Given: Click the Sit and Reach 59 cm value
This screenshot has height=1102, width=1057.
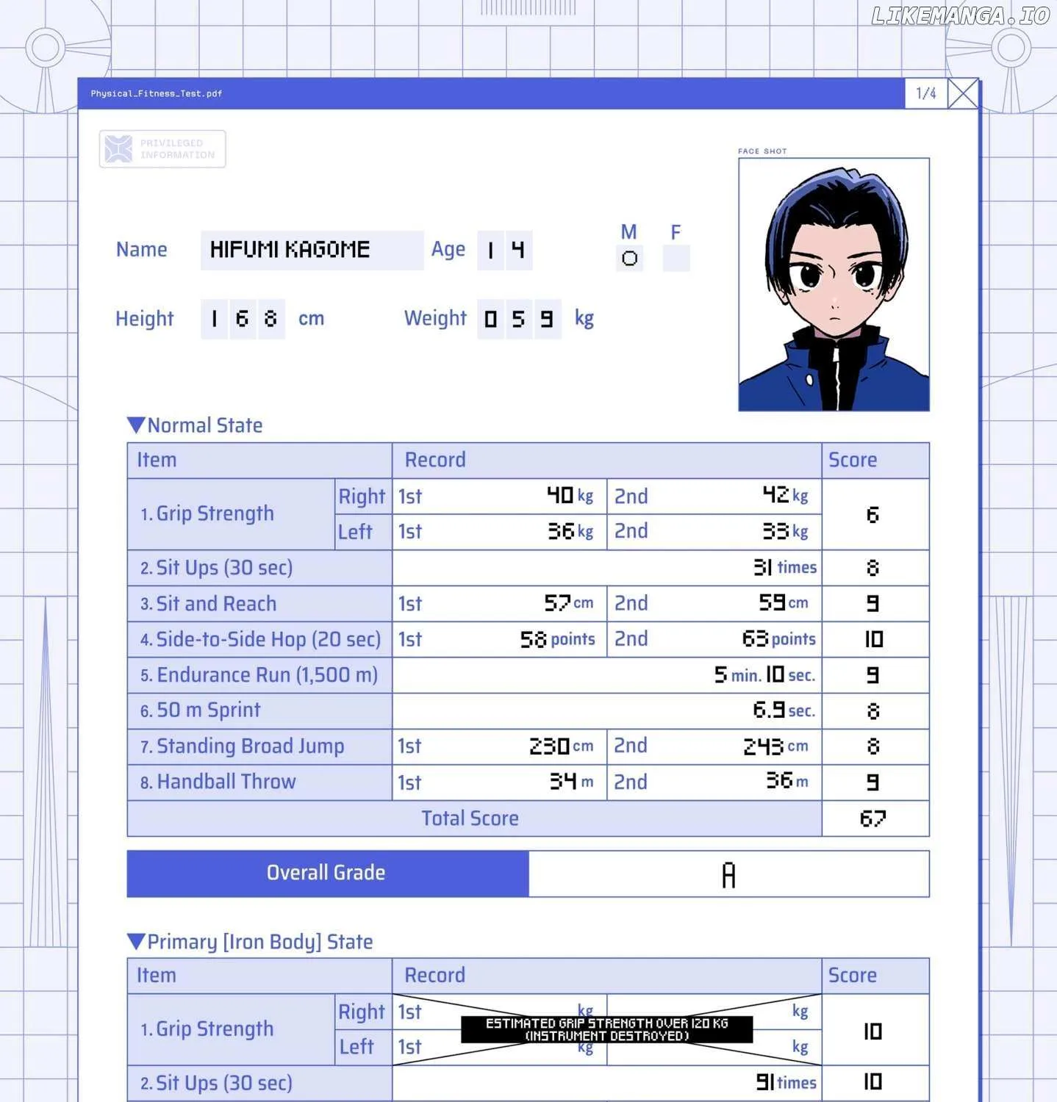Looking at the screenshot, I should (x=784, y=602).
